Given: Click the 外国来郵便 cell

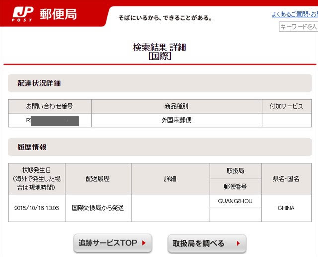Looking at the screenshot, I should point(177,120).
